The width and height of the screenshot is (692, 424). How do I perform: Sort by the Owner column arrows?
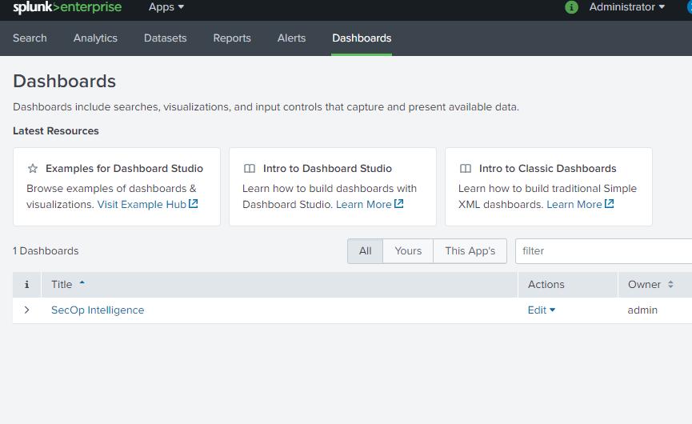point(670,285)
